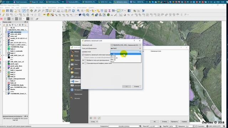Expand the Ortho group in layers
Viewport: 228px width, 128px height.
click(4, 91)
